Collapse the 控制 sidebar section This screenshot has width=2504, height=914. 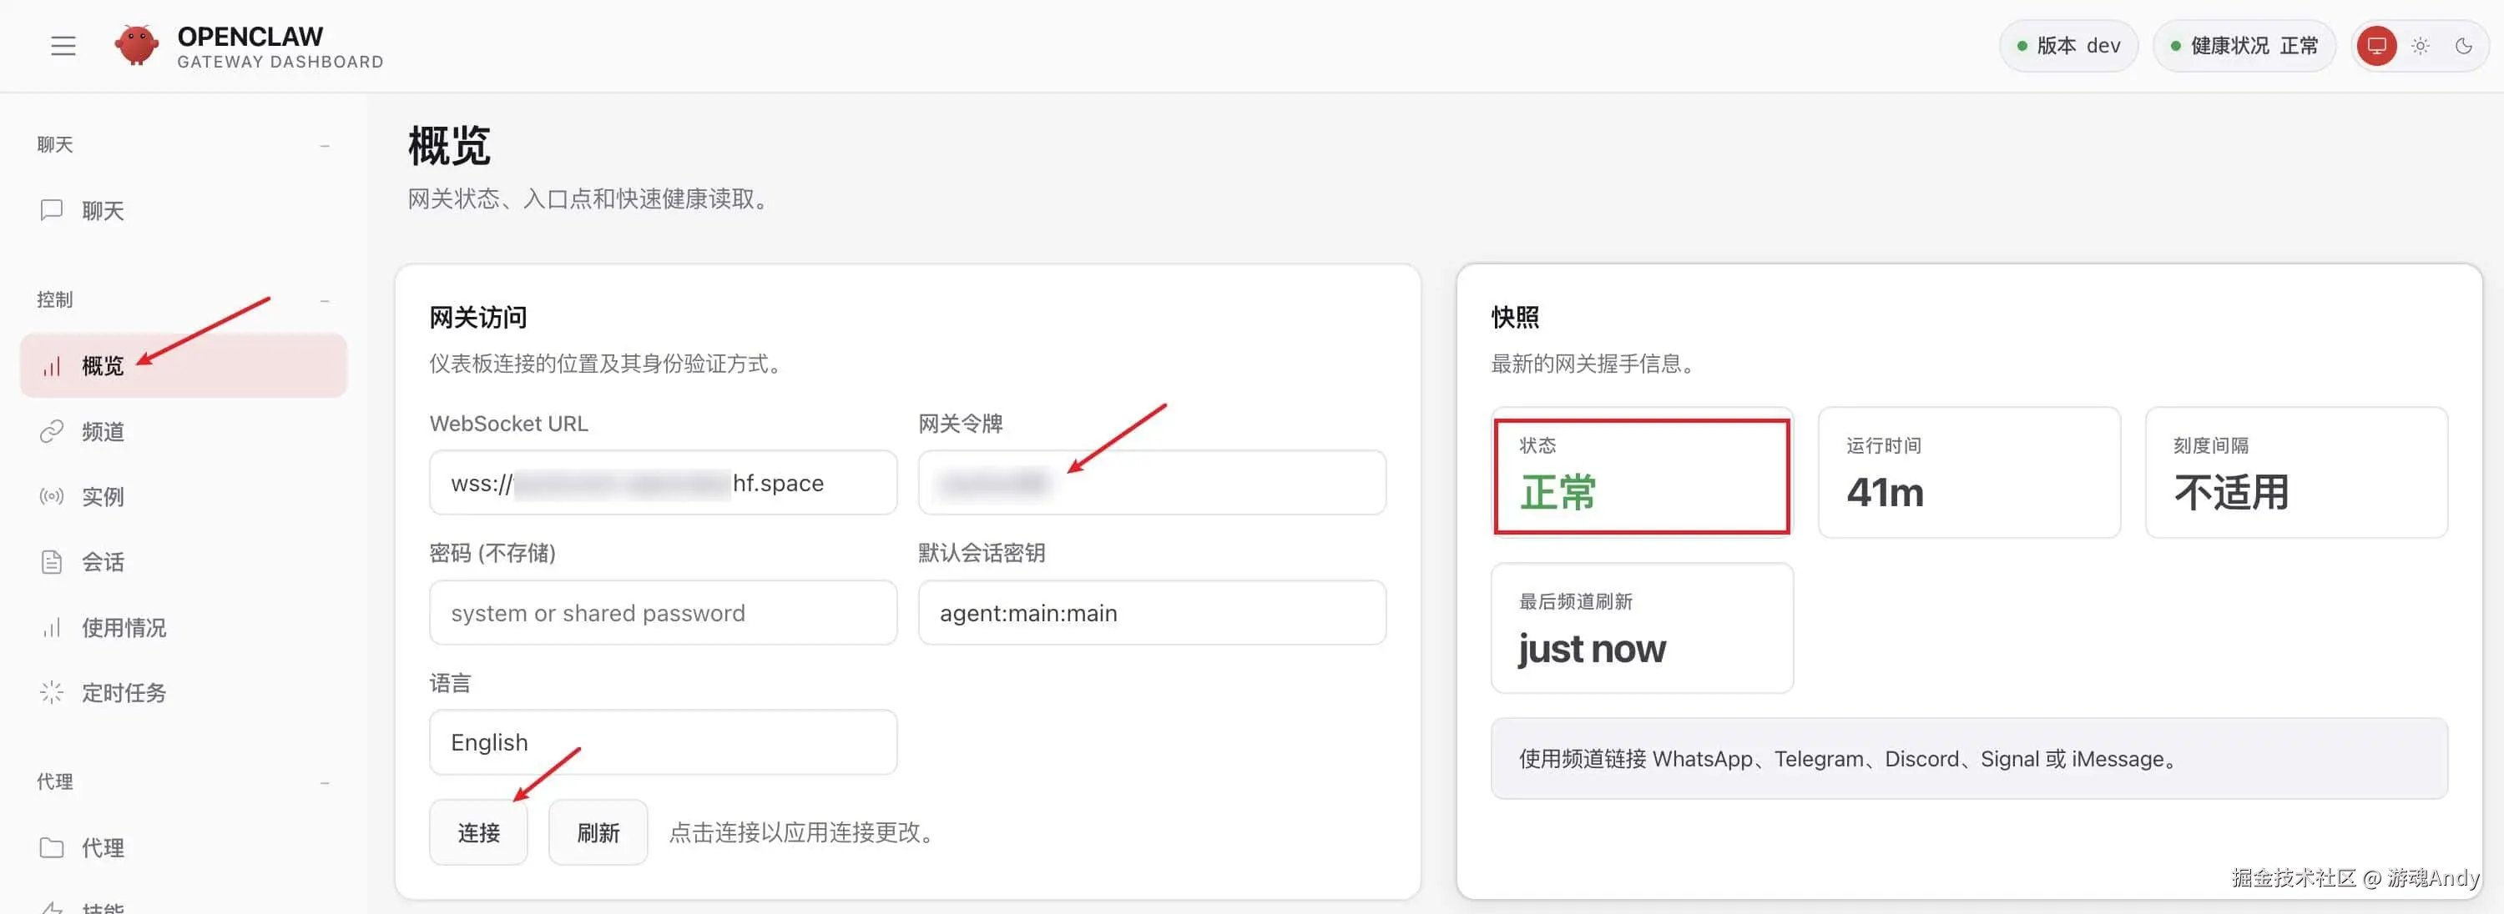tap(325, 301)
